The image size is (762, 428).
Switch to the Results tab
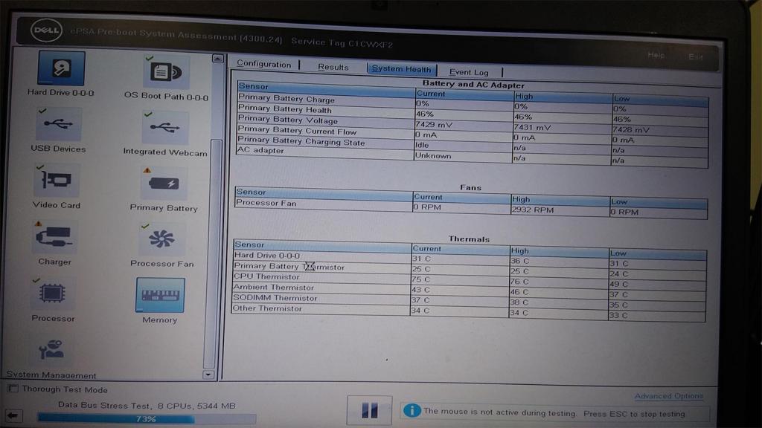pos(333,67)
